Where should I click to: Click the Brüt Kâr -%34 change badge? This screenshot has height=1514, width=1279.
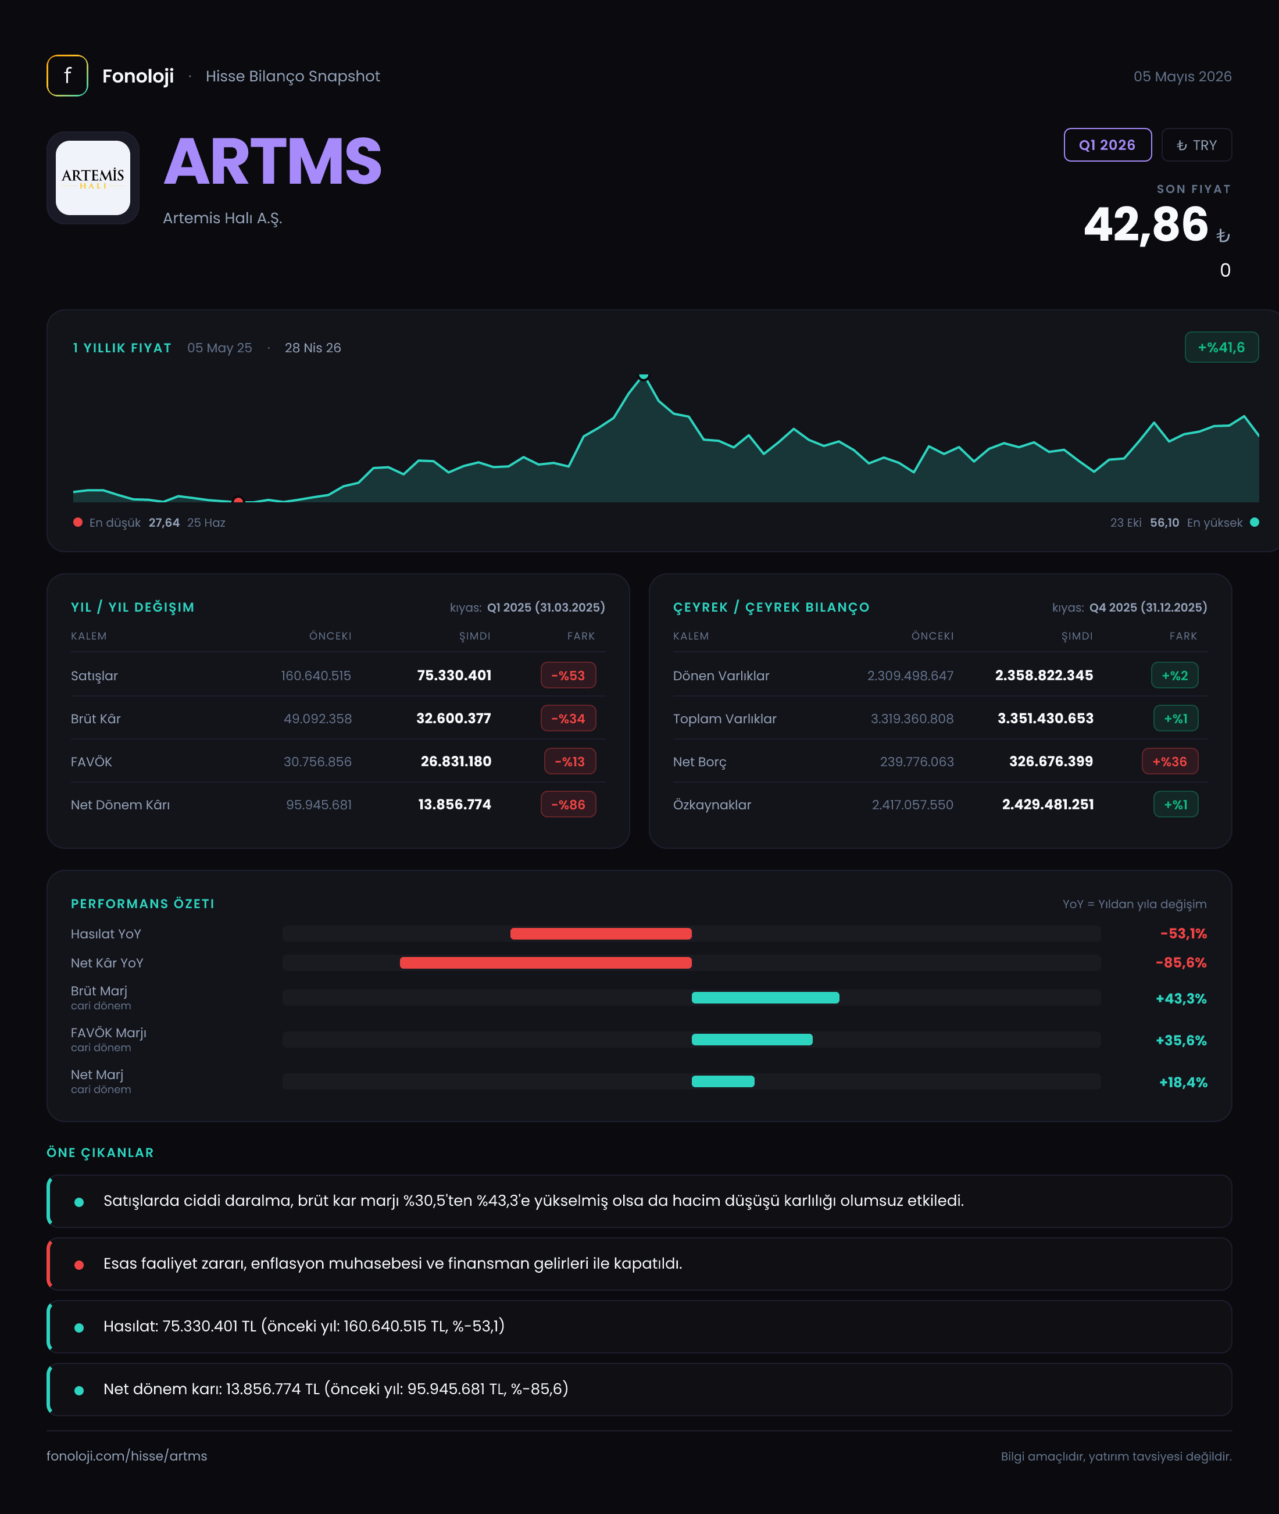pyautogui.click(x=569, y=719)
